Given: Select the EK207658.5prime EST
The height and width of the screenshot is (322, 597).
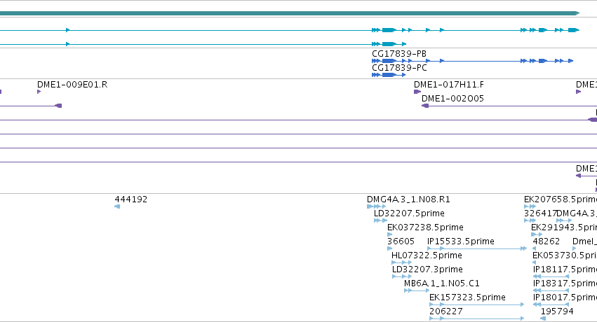Looking at the screenshot, I should click(x=561, y=199).
